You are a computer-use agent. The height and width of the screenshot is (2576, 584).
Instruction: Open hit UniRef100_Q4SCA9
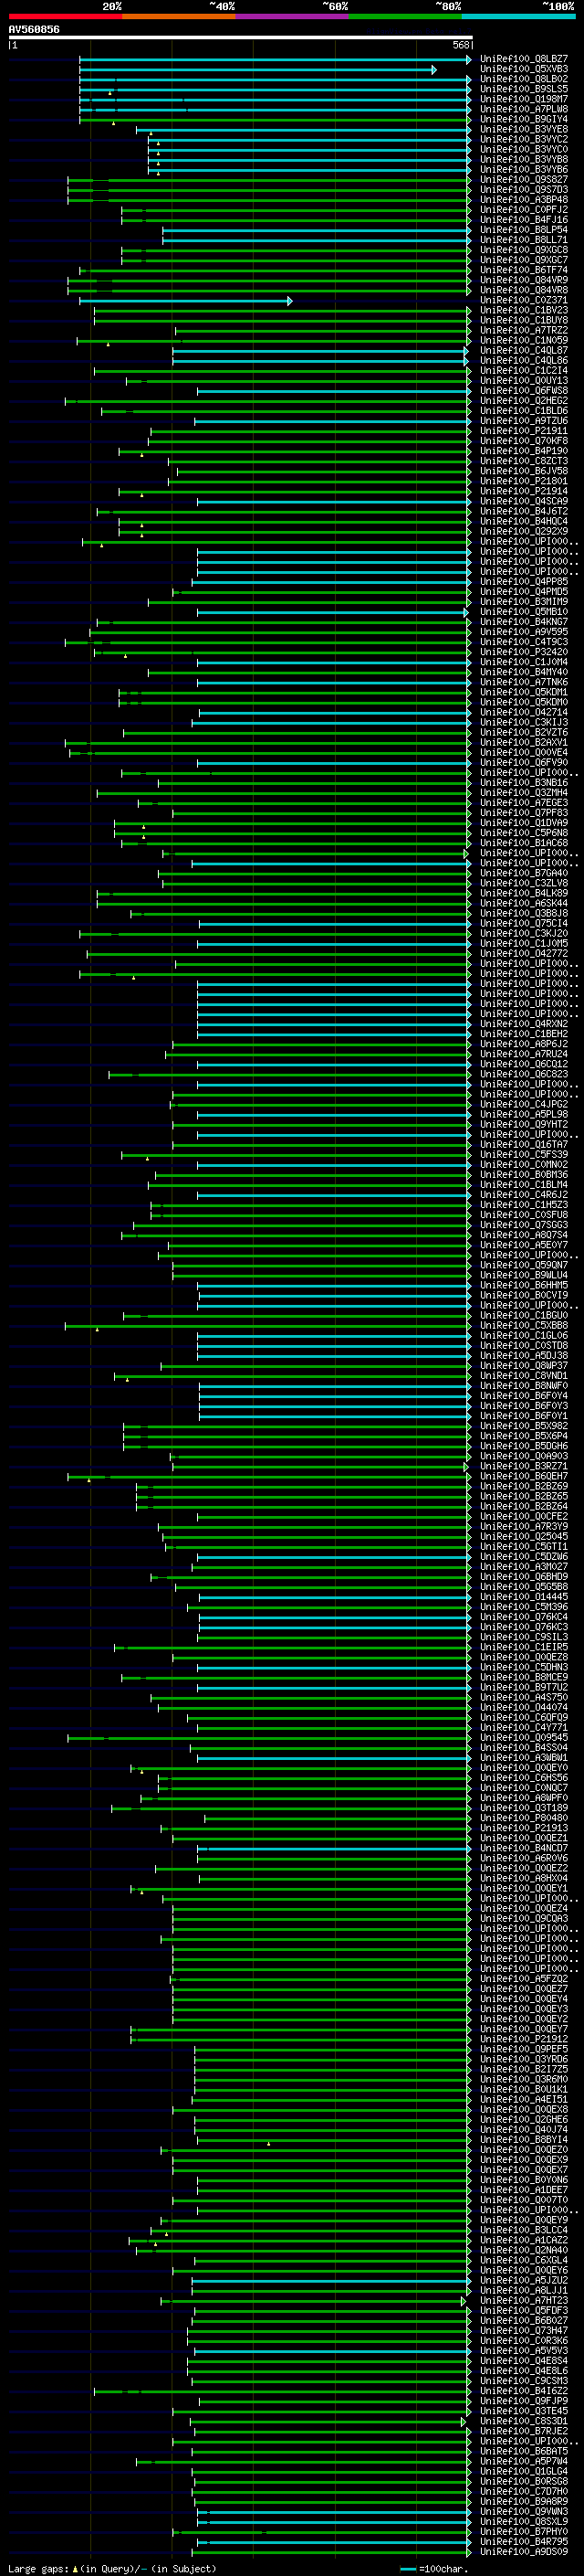click(523, 501)
